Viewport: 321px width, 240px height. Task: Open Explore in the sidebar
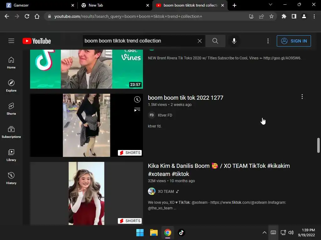[x=11, y=86]
